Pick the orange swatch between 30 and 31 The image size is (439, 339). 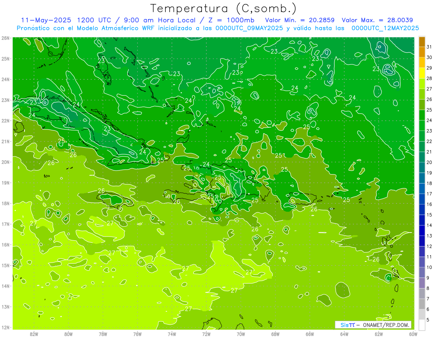click(x=422, y=52)
